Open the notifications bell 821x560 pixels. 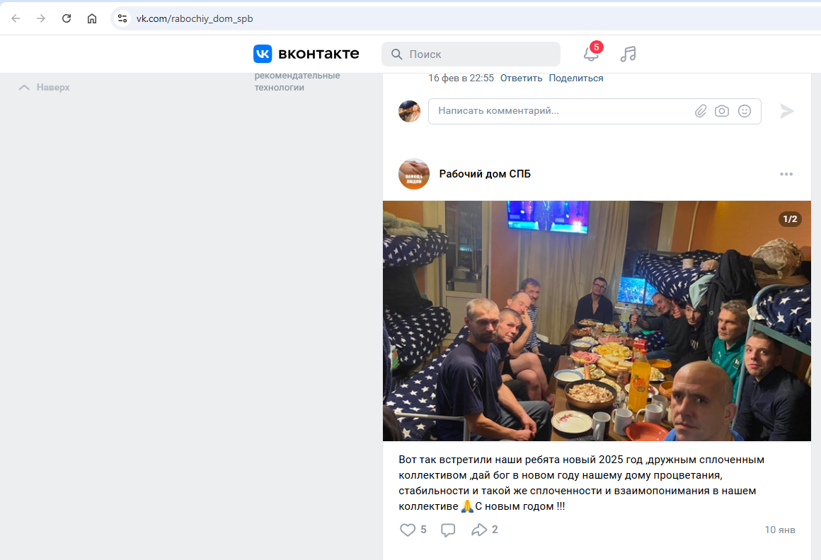591,54
